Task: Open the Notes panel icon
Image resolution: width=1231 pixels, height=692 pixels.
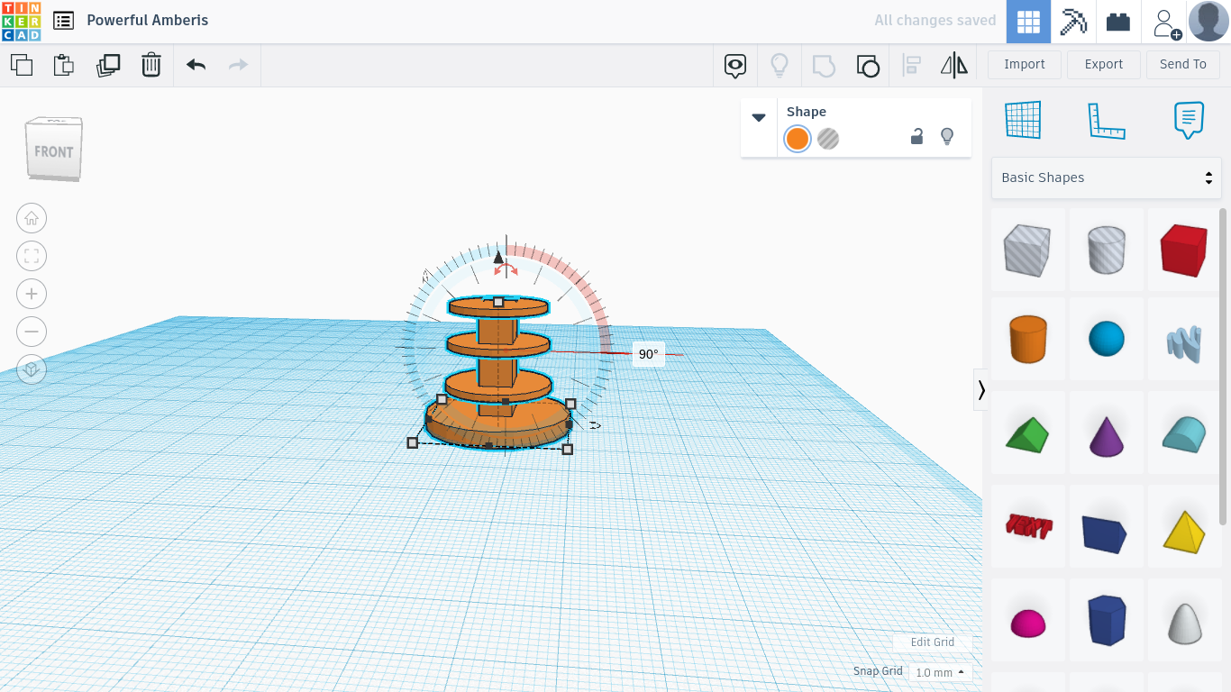Action: pyautogui.click(x=1190, y=120)
